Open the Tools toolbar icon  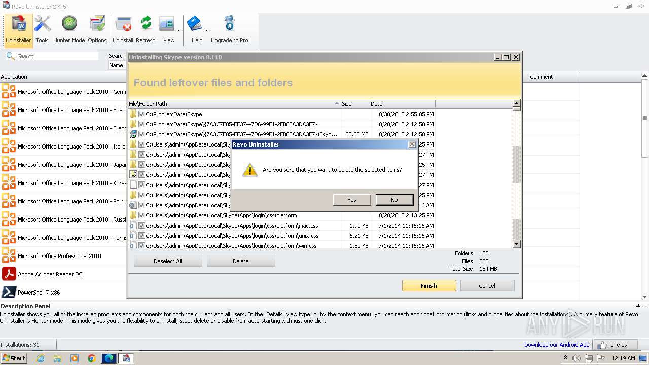tap(42, 29)
